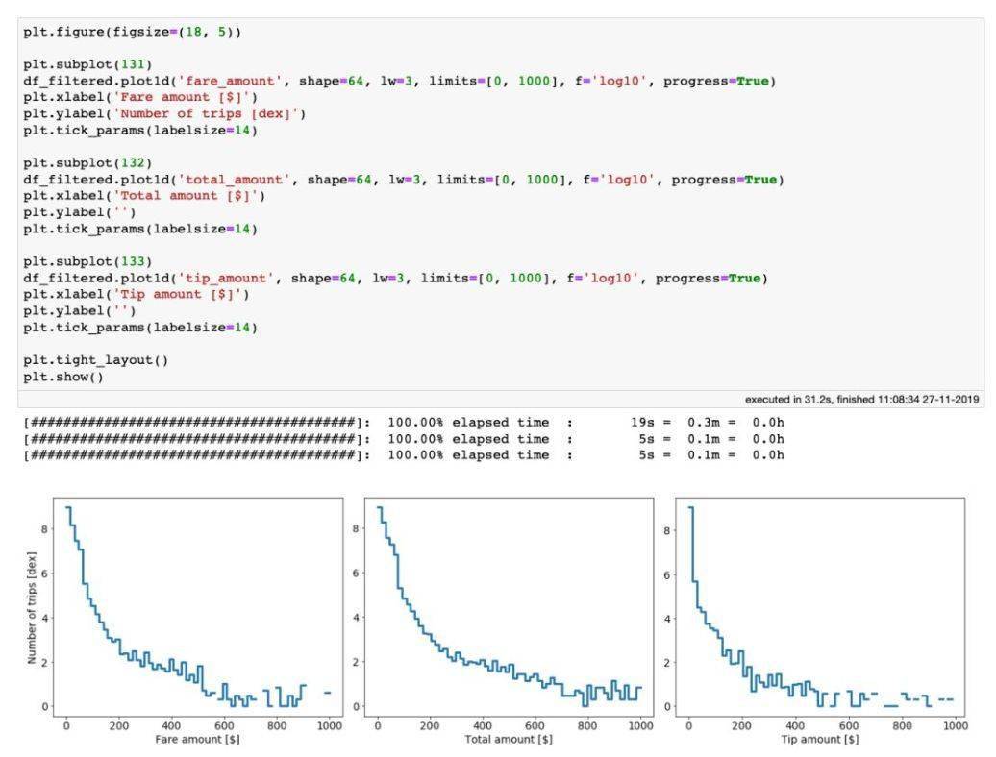Click the plot1d 'tip_amount' code line

point(396,278)
